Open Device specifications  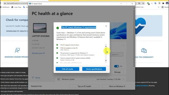[94, 69]
